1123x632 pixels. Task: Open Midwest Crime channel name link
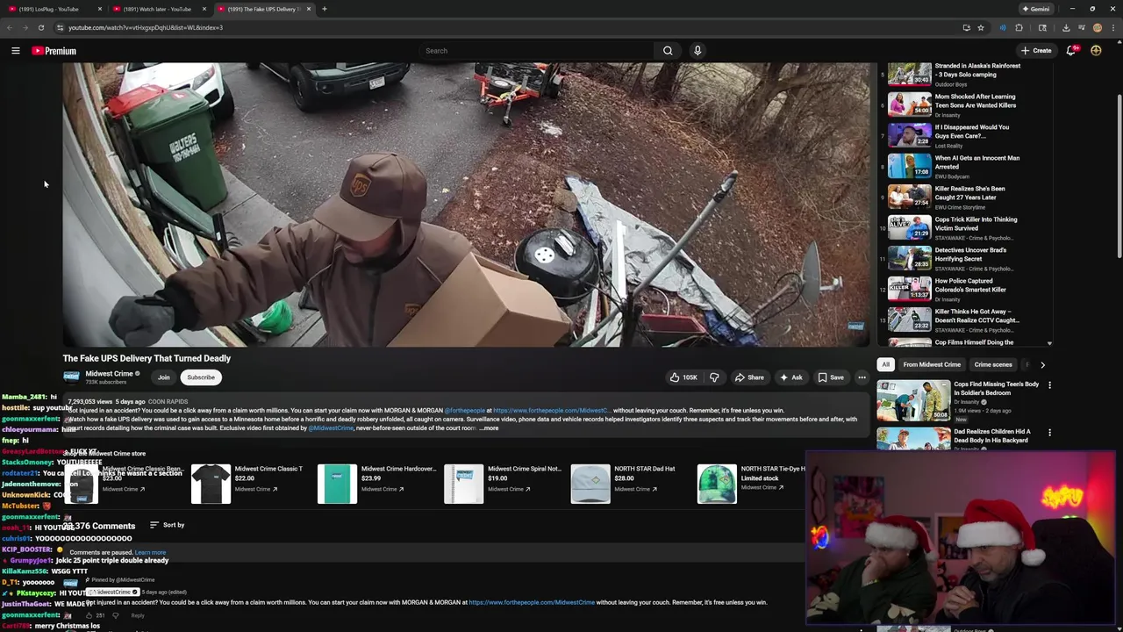tap(109, 373)
